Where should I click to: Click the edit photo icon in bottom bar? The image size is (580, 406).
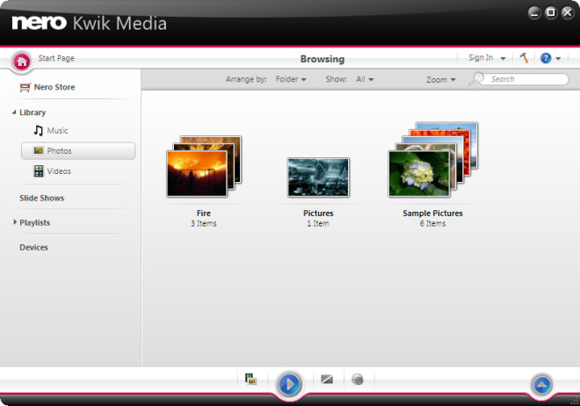click(327, 380)
